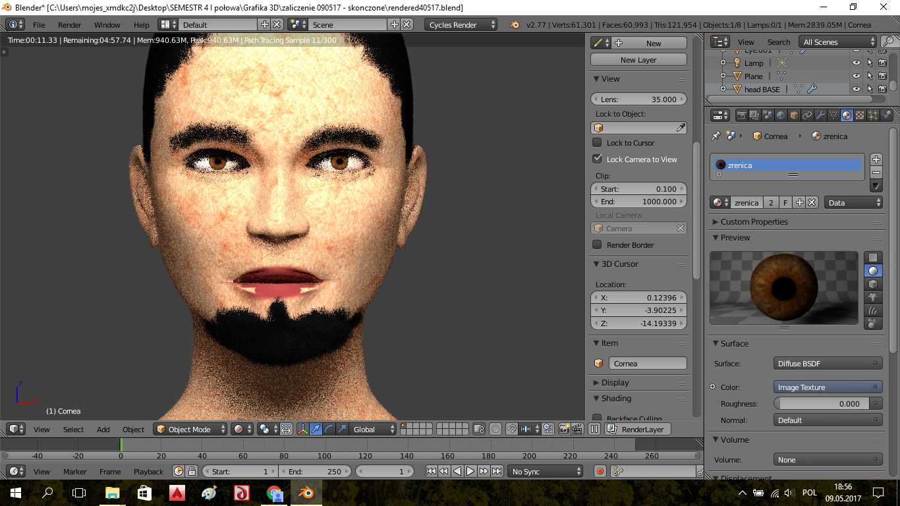Open the All Scenes outliner dropdown
900x506 pixels.
coord(837,42)
